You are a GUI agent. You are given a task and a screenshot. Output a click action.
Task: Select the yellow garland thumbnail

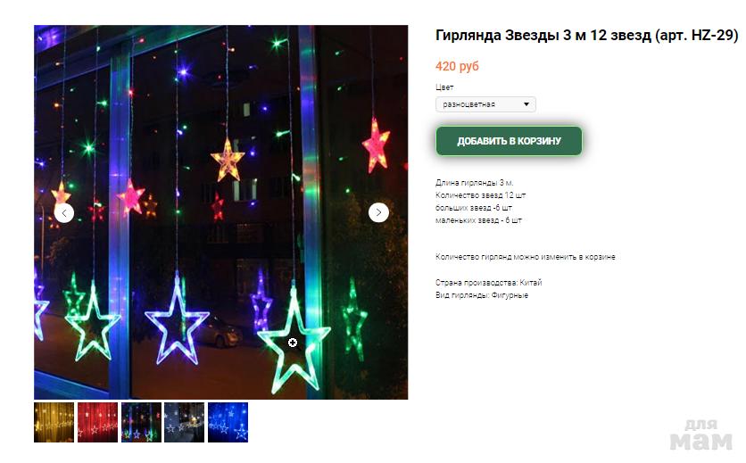[54, 423]
